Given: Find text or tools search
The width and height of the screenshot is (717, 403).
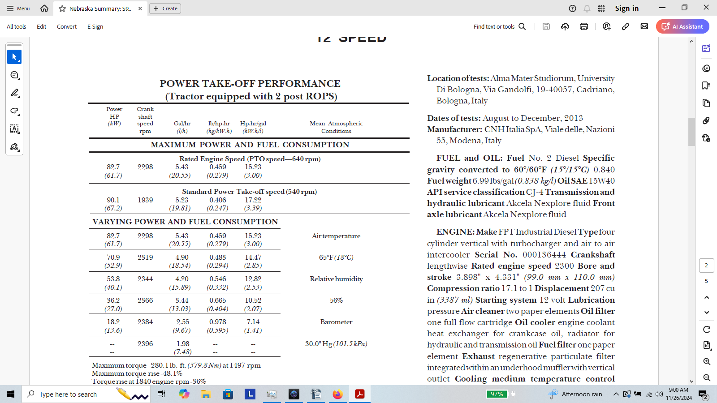Looking at the screenshot, I should 500,26.
